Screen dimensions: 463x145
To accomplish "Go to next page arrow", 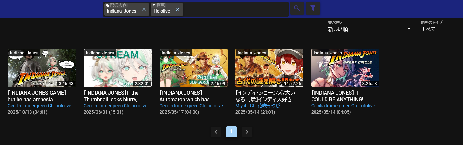I will click(247, 132).
